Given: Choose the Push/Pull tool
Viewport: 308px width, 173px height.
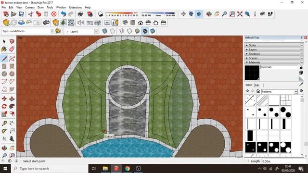Looking at the screenshot, I should (x=12, y=99).
